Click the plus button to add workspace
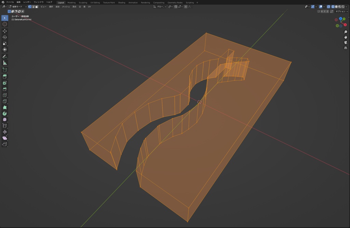 (197, 2)
